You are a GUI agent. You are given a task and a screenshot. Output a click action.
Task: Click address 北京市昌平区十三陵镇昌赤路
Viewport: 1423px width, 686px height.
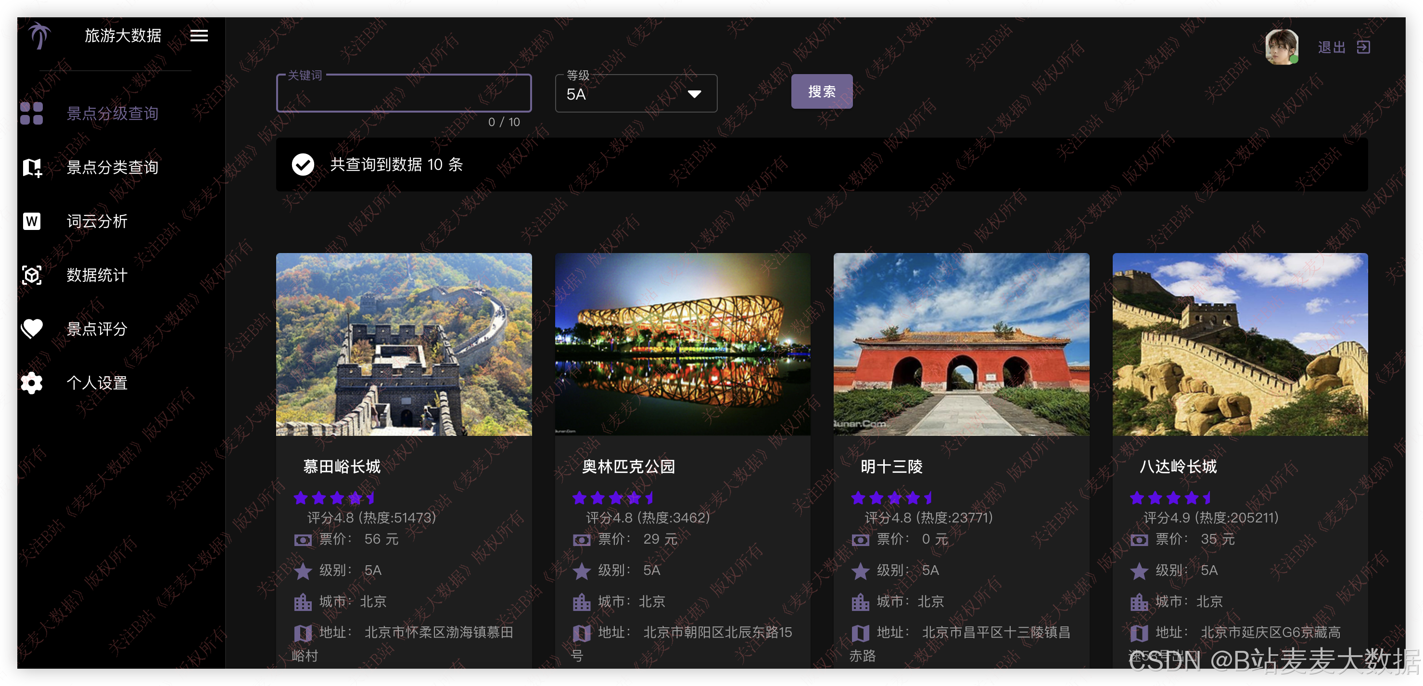point(961,644)
